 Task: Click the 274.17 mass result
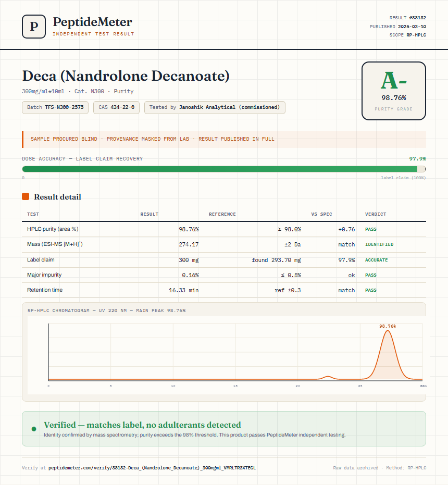pyautogui.click(x=189, y=244)
